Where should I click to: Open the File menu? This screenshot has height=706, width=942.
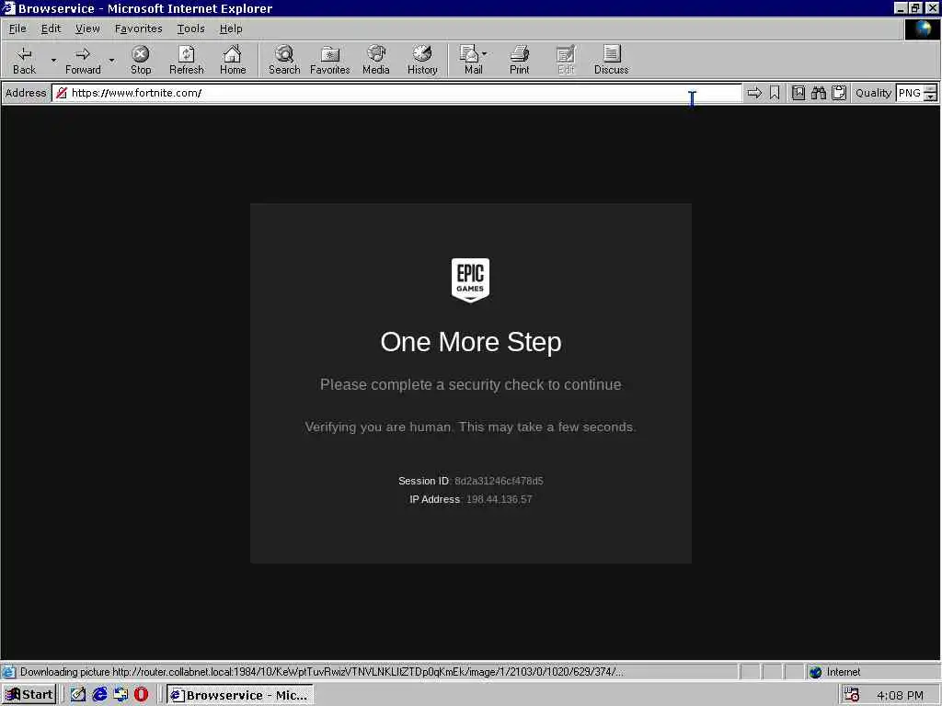point(17,28)
